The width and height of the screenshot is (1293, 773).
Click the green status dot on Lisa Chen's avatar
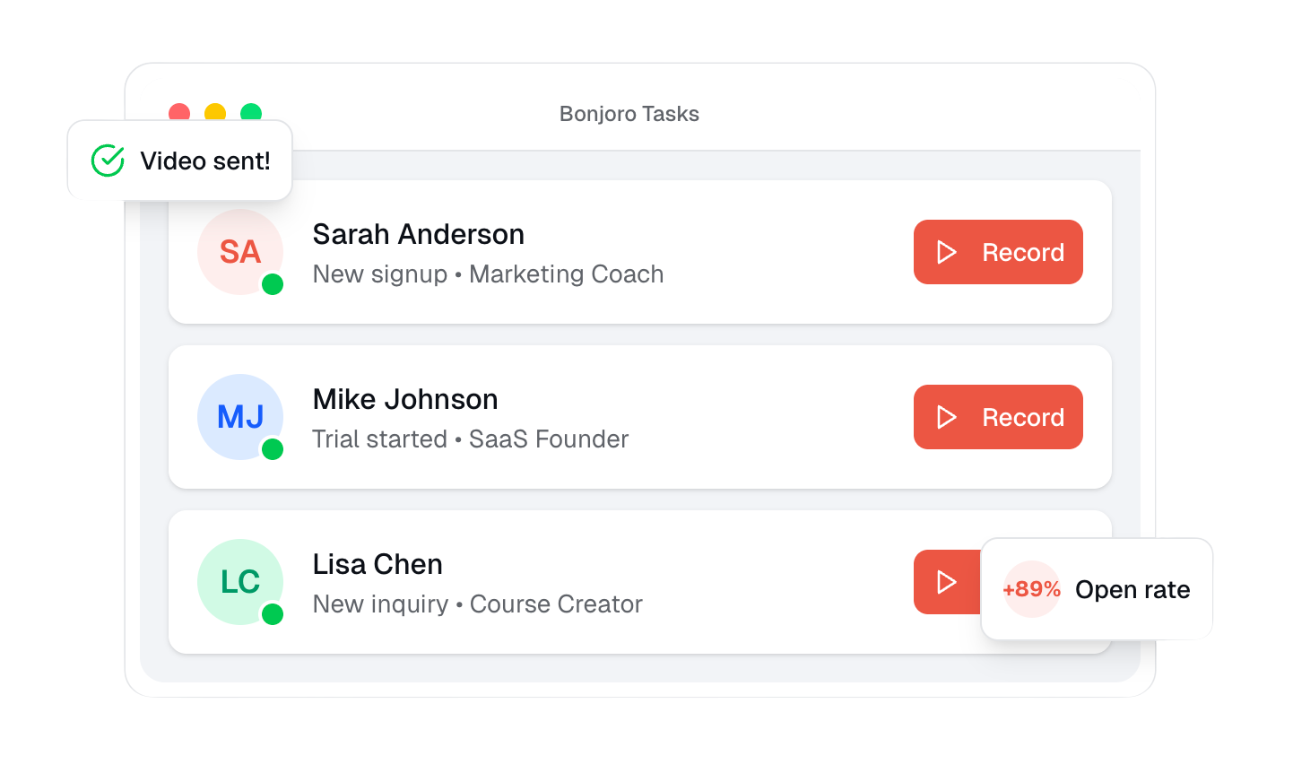tap(273, 614)
